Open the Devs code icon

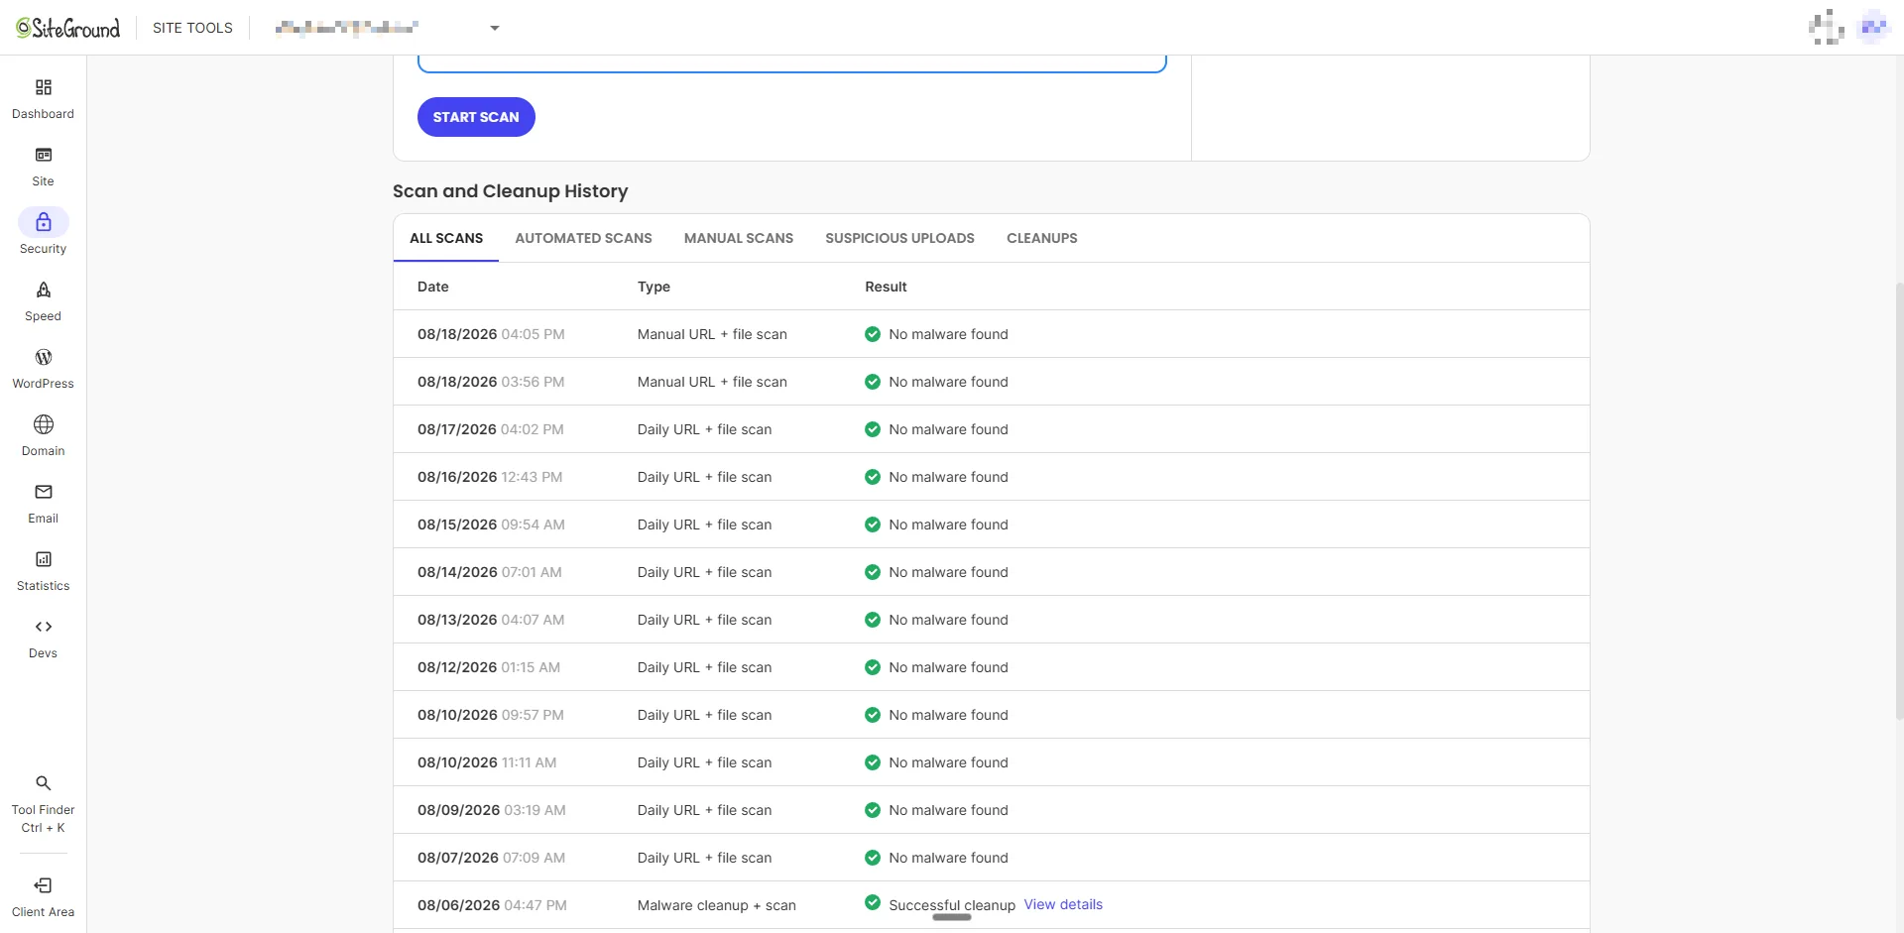(44, 627)
